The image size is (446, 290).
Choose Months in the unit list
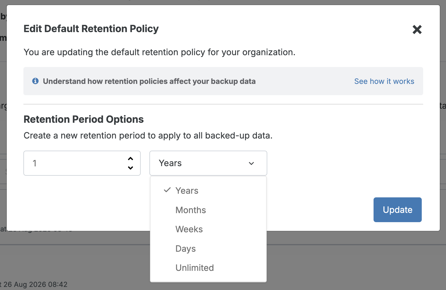[x=208, y=210]
